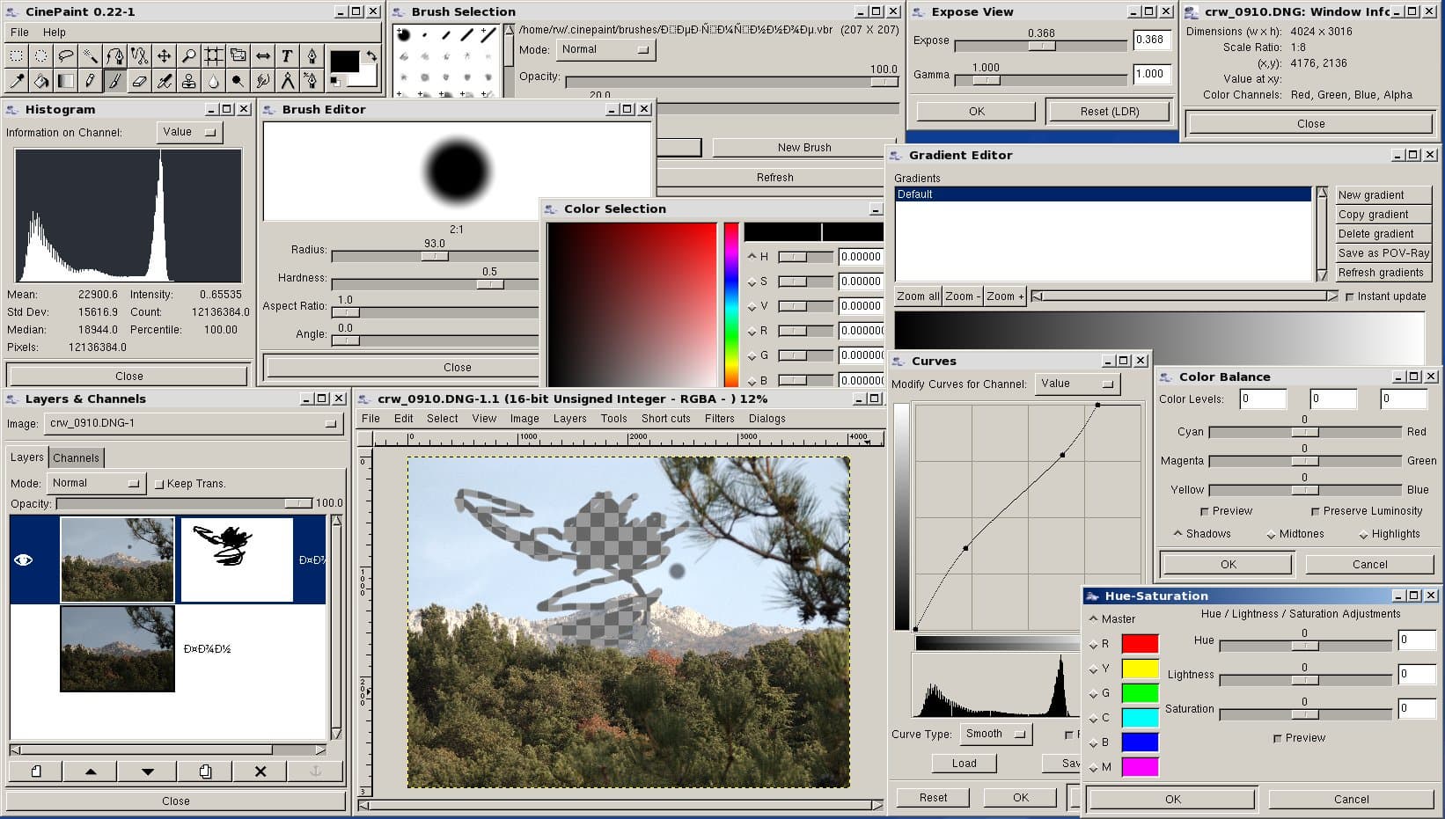This screenshot has height=819, width=1445.
Task: Open the Image selector crw_0910.DNG-1 dropdown
Action: [x=194, y=423]
